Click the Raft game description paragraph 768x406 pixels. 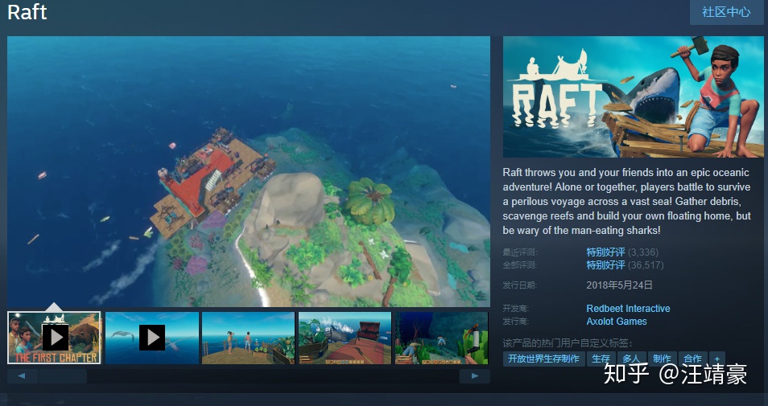coord(626,201)
